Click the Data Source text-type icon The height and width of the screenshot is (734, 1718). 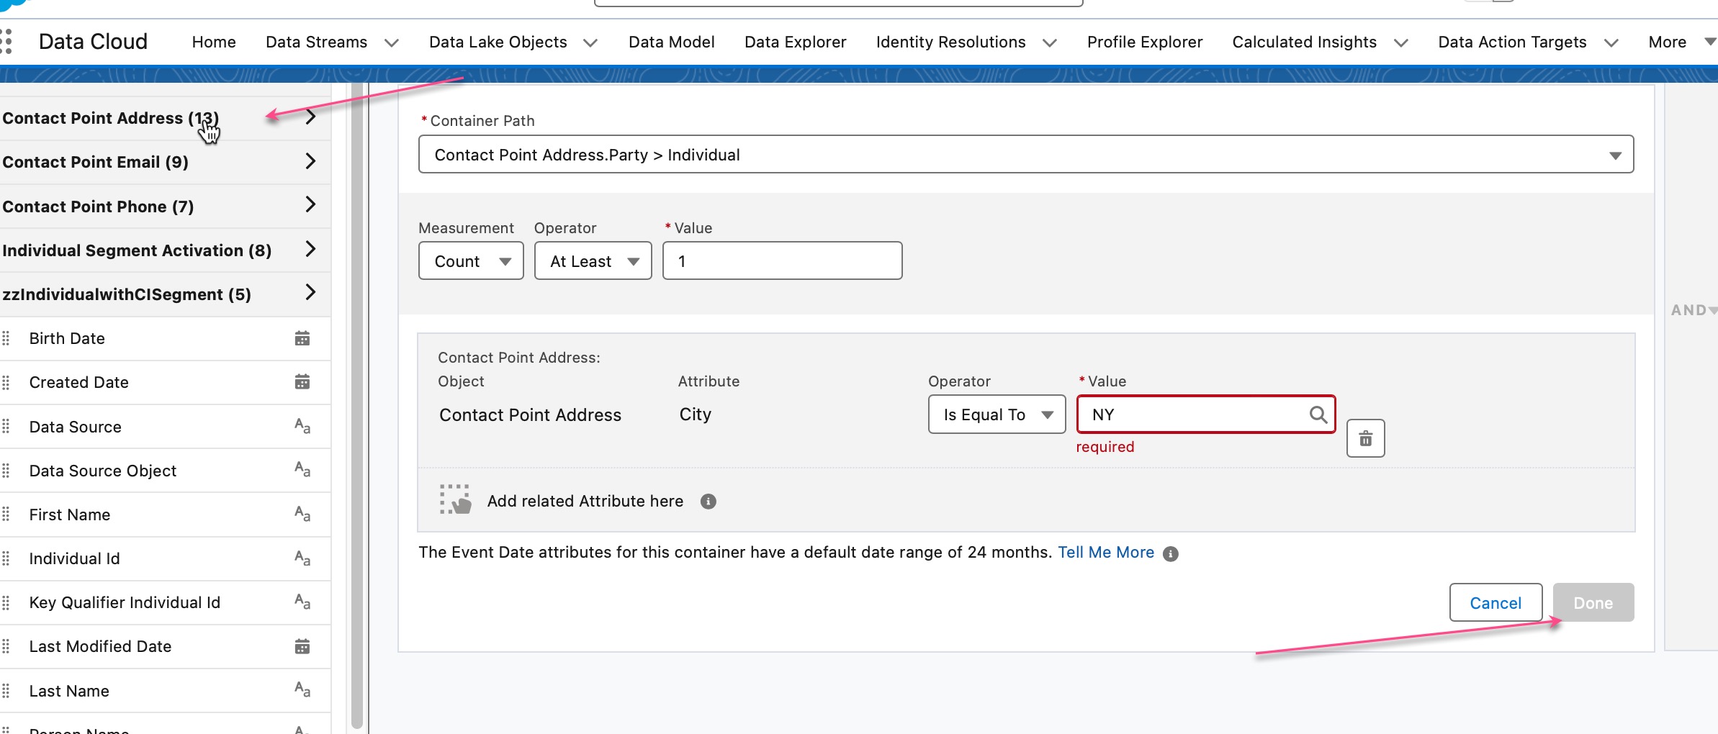302,427
